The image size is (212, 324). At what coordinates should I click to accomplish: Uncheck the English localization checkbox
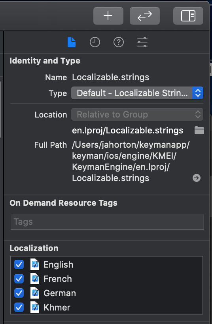pos(19,264)
